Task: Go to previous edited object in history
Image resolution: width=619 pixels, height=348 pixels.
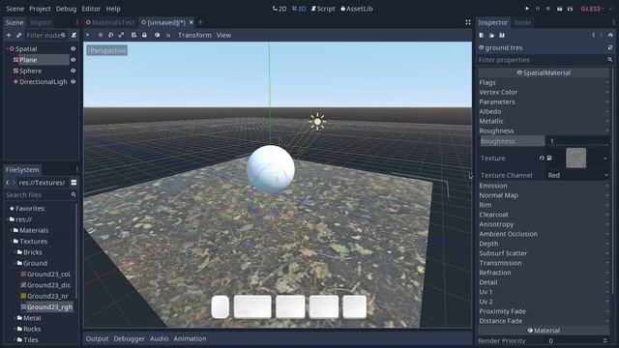Action: [593, 36]
